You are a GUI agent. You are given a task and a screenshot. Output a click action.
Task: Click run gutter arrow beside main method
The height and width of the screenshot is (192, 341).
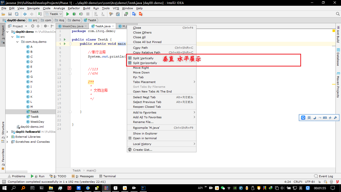(x=65, y=44)
